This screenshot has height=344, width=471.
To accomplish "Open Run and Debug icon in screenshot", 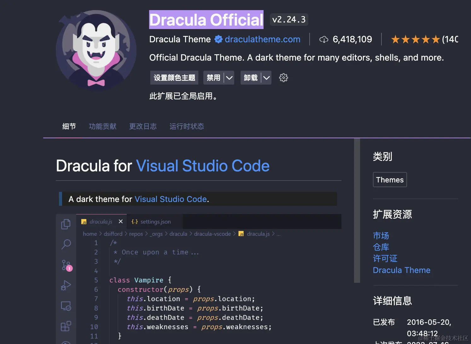I will point(66,285).
